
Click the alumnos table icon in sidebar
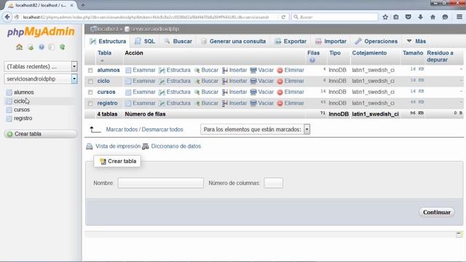coord(9,92)
